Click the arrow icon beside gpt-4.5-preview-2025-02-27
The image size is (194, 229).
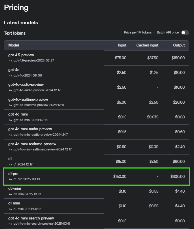click(x=10, y=61)
